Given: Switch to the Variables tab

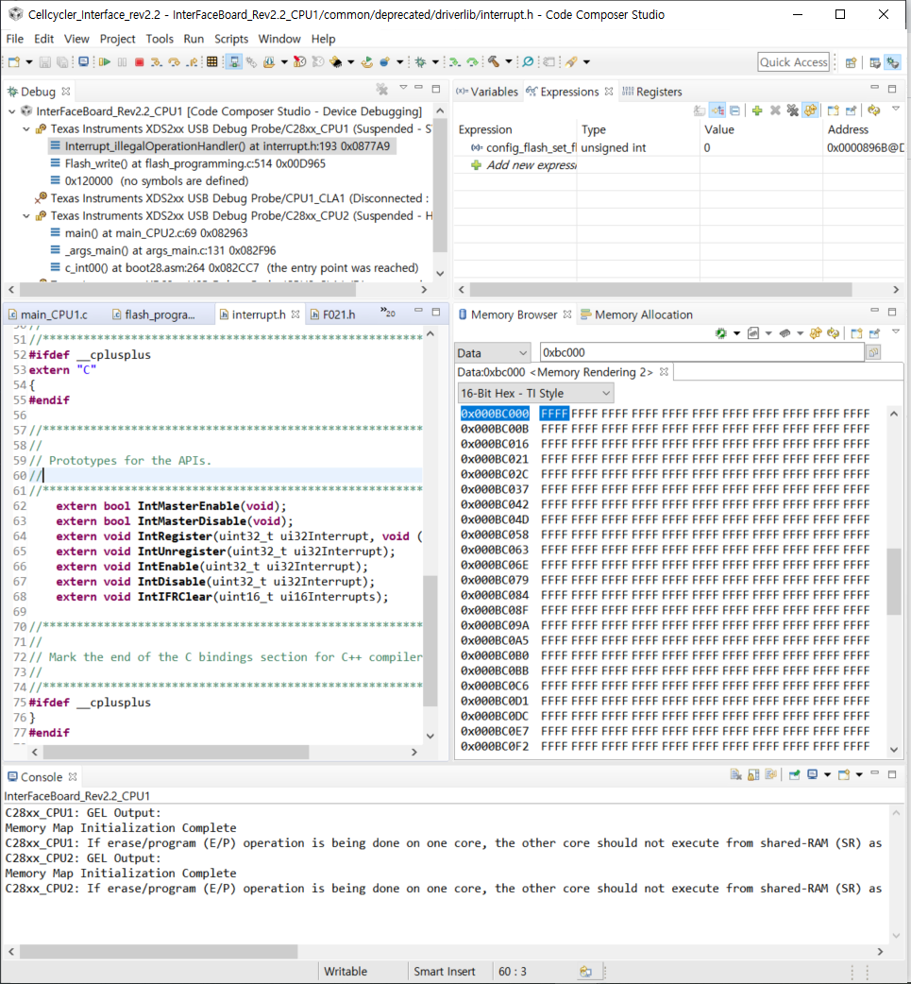Looking at the screenshot, I should pyautogui.click(x=487, y=92).
